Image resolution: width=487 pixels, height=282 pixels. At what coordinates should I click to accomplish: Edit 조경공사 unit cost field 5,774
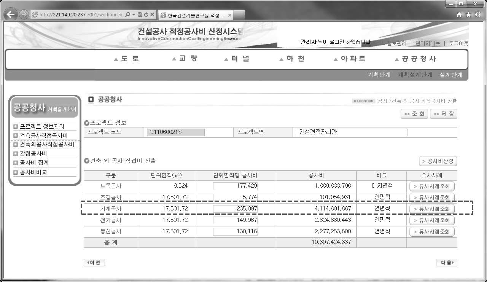pos(235,198)
